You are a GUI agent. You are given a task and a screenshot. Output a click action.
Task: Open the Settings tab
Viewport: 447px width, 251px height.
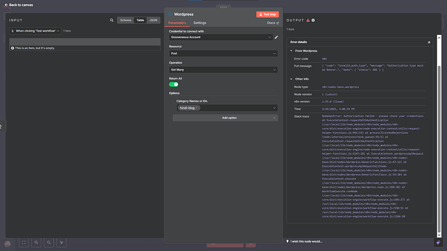[200, 23]
